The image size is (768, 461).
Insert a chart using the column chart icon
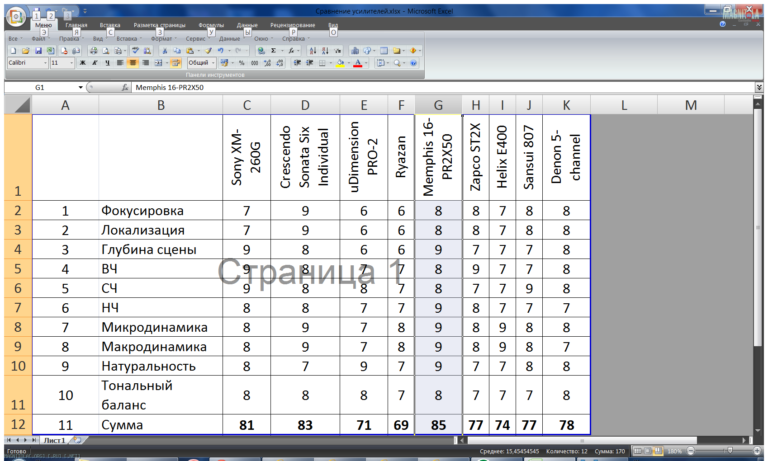355,51
